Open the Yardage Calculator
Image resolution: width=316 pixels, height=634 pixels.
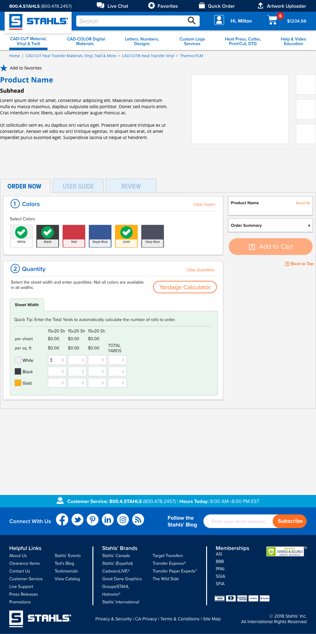pos(185,287)
